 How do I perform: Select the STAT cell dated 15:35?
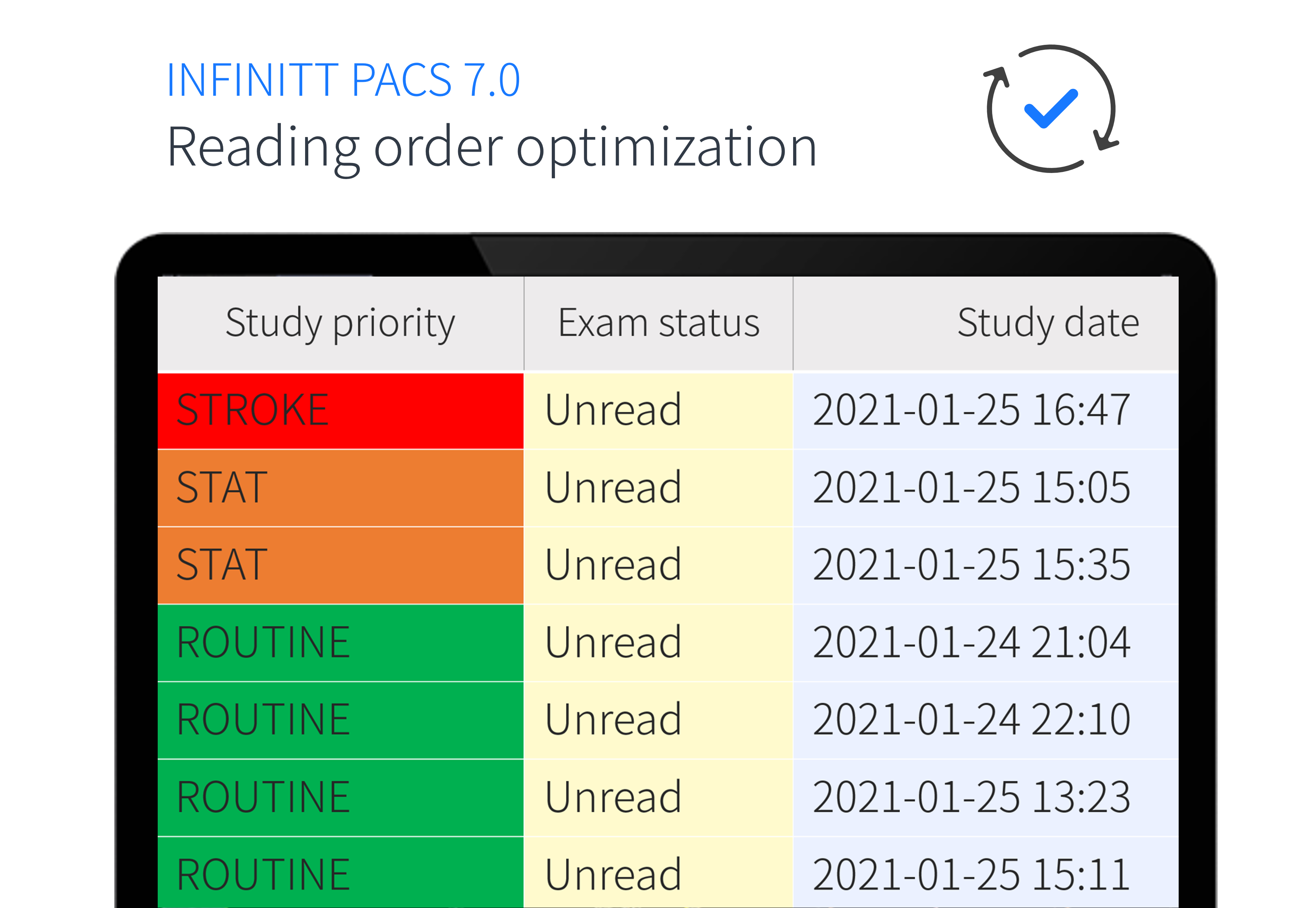click(x=340, y=566)
